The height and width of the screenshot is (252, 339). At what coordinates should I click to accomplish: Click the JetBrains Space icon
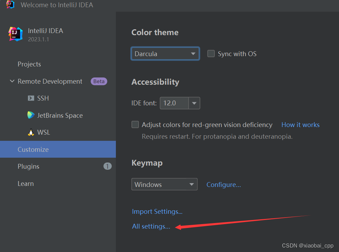click(31, 115)
